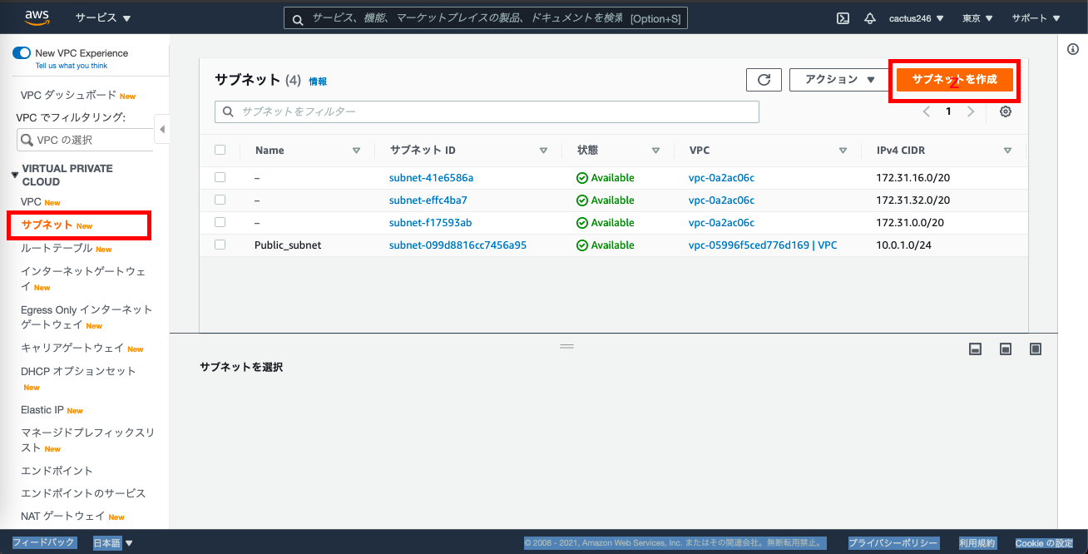This screenshot has height=554, width=1088.
Task: Select the Public_subnet row checkbox
Action: point(220,245)
